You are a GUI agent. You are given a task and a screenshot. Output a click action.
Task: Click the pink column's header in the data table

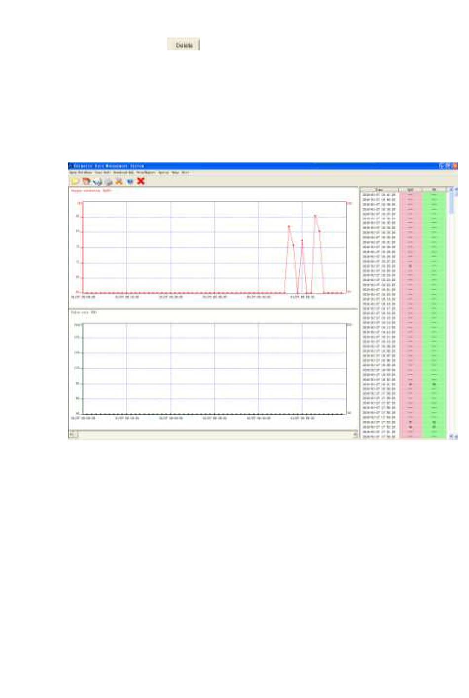click(x=410, y=190)
